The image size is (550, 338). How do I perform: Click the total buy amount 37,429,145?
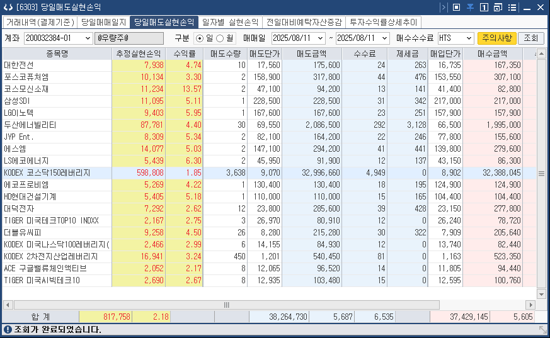(x=469, y=317)
